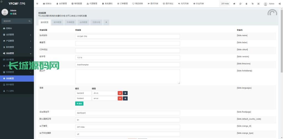This screenshot has width=283, height=139.
Task: Switch to the 字典配置 tab
Action: (x=70, y=22)
